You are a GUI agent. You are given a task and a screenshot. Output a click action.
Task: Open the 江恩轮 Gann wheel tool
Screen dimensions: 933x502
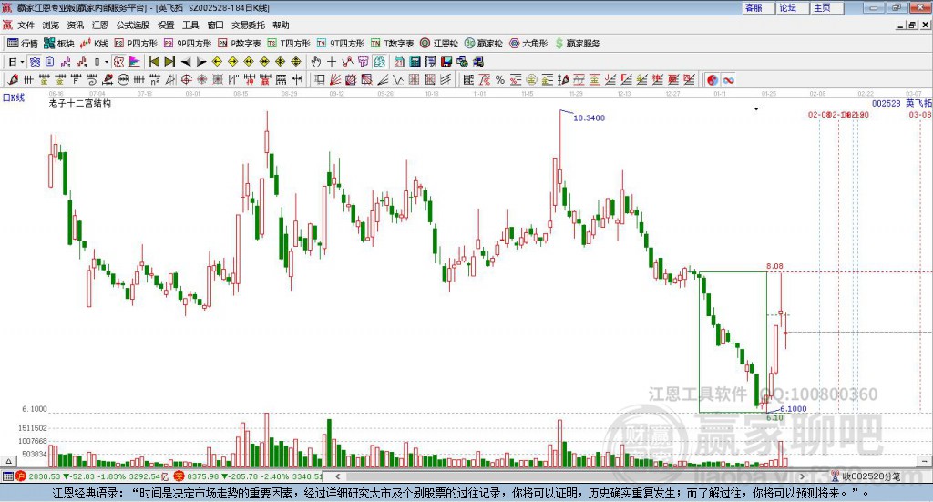(x=439, y=43)
